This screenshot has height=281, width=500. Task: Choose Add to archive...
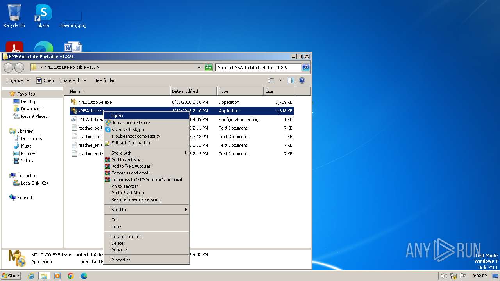tap(146, 160)
